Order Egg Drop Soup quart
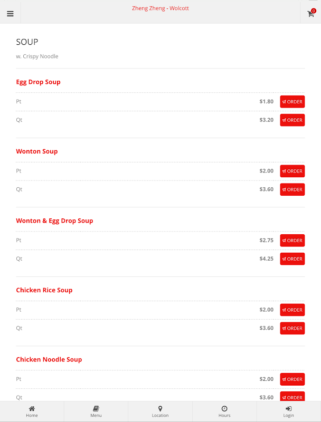 pyautogui.click(x=292, y=120)
